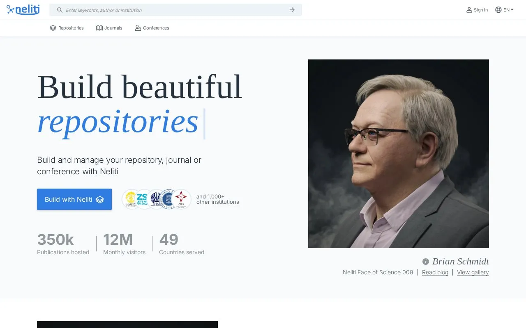This screenshot has height=328, width=526.
Task: Click the blue 1920 institute seal logo
Action: [168, 199]
